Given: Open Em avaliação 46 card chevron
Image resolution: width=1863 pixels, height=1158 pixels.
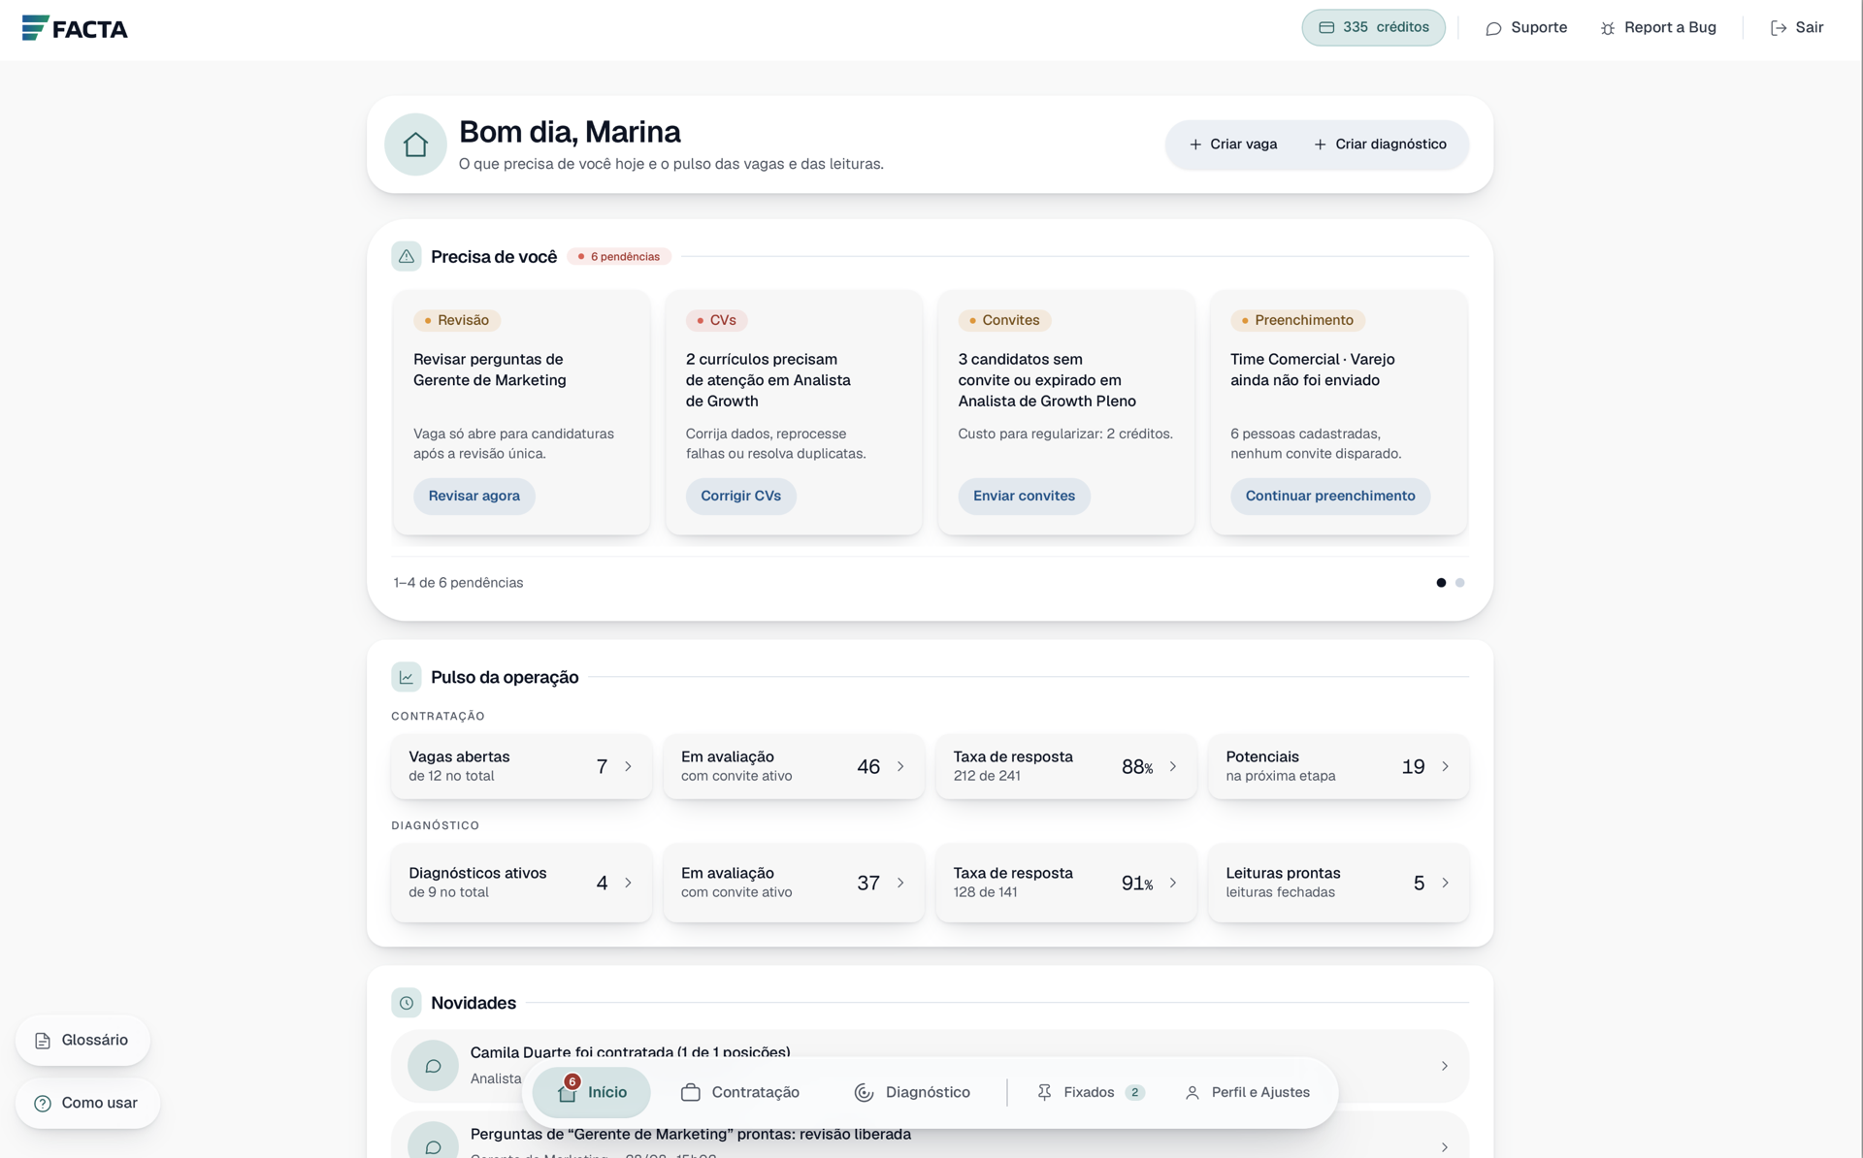Looking at the screenshot, I should click(x=900, y=766).
